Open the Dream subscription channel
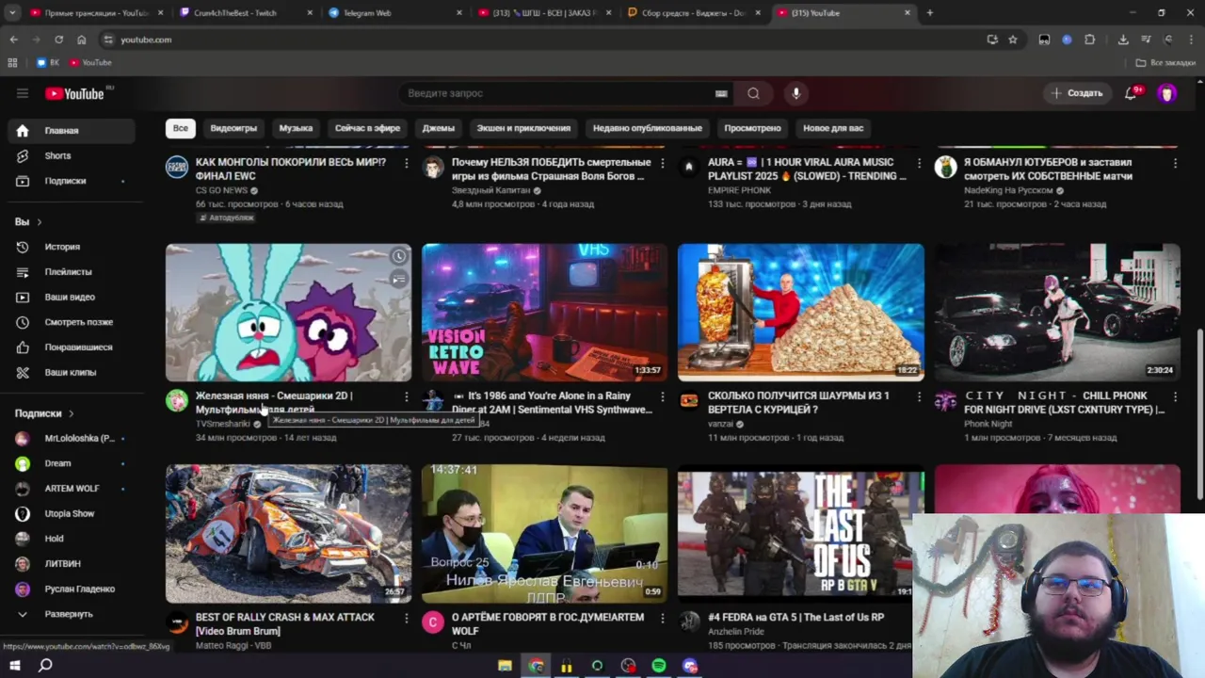Screen dimensions: 1205x678 pyautogui.click(x=72, y=463)
